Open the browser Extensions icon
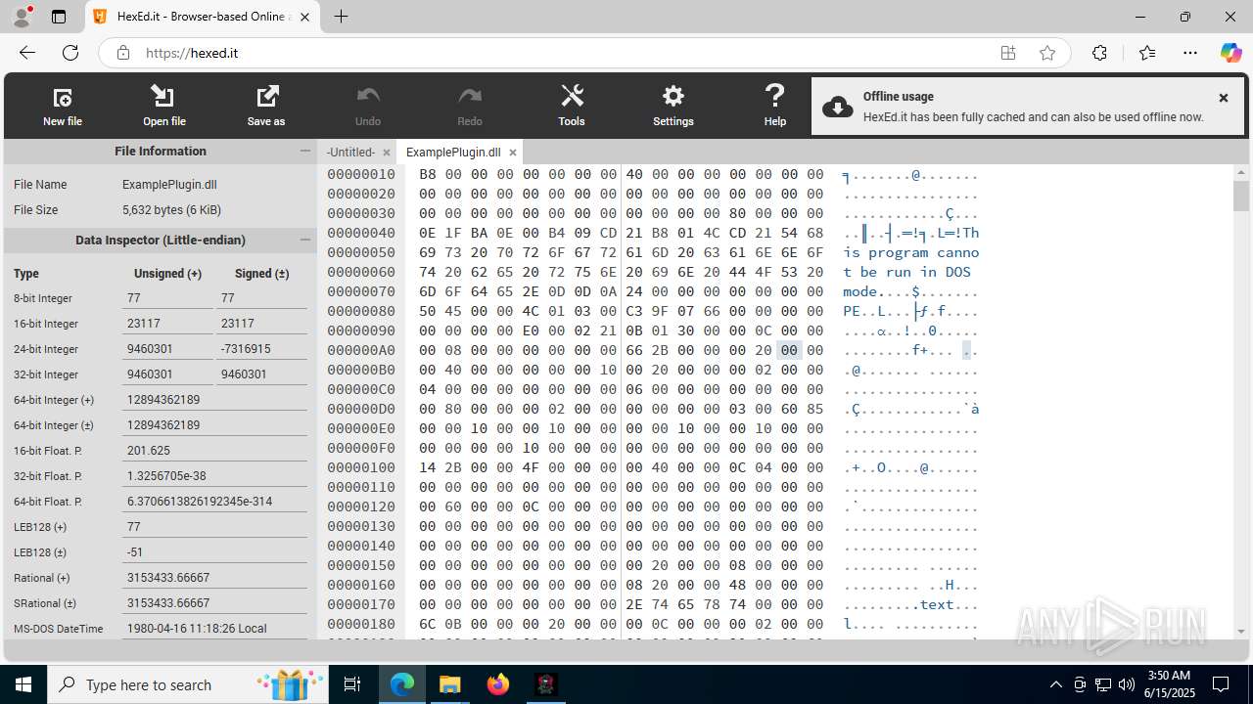The image size is (1253, 704). [1099, 53]
